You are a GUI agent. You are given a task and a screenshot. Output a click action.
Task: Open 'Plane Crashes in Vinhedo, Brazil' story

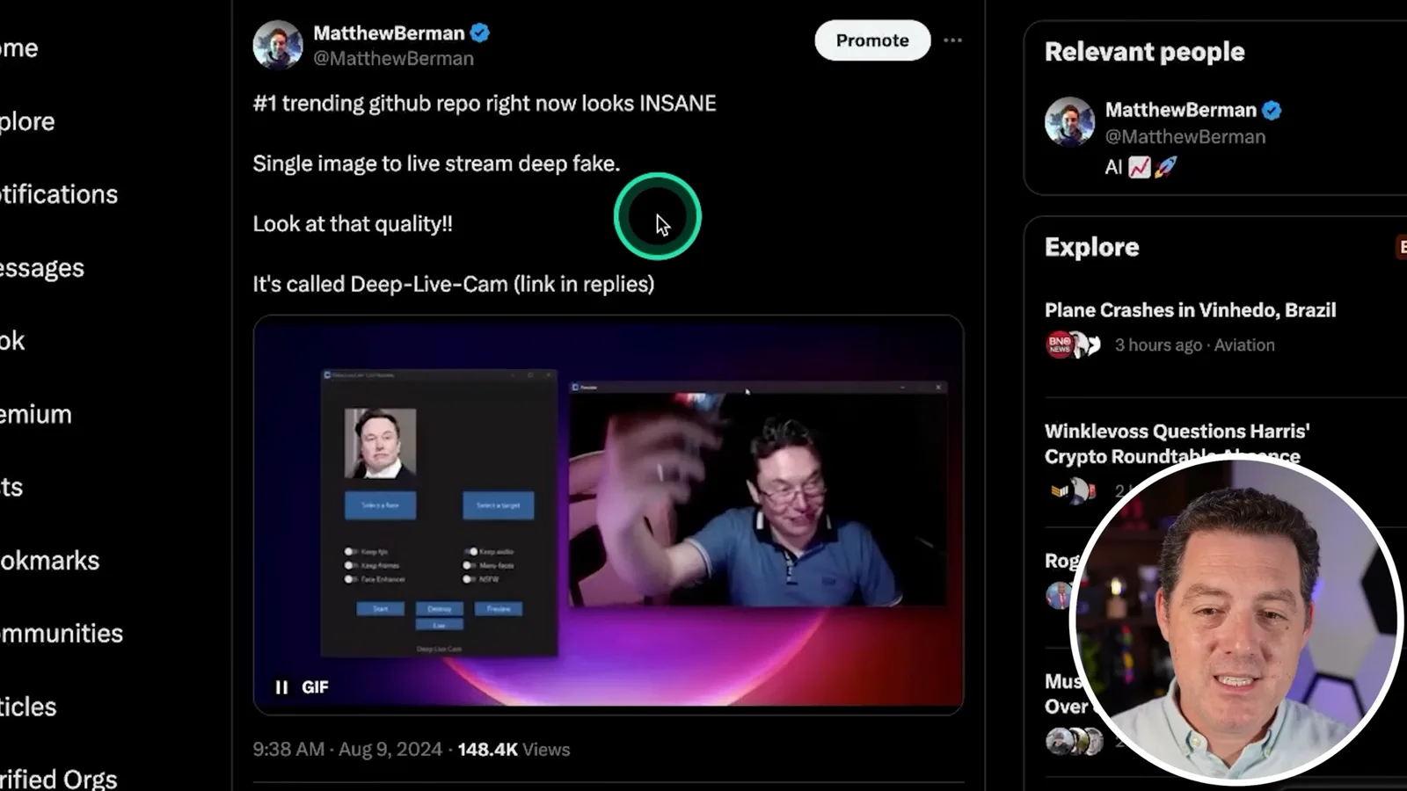(x=1190, y=310)
